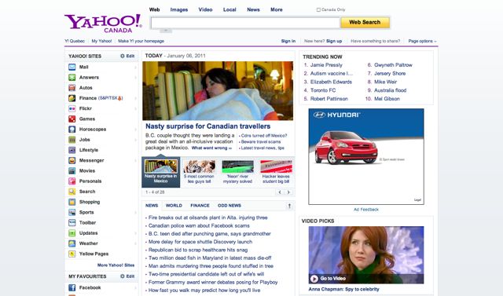Open trending topic Mel Gibson
The height and width of the screenshot is (296, 503).
pyautogui.click(x=387, y=99)
